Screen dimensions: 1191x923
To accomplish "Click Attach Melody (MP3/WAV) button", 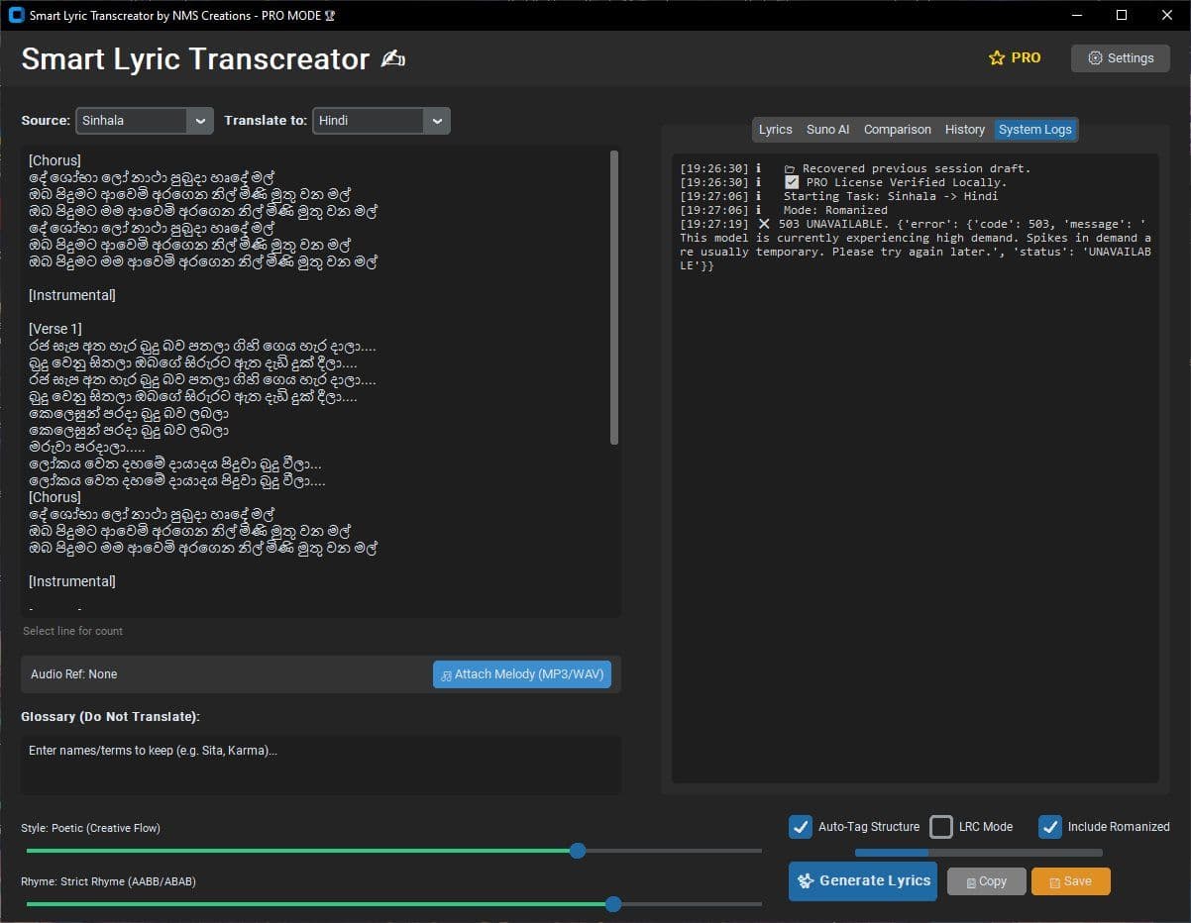I will tap(522, 674).
